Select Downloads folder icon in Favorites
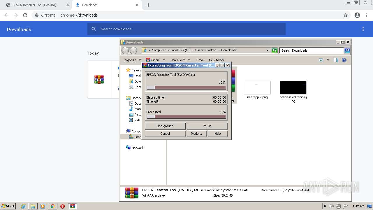The height and width of the screenshot is (210, 373). [x=131, y=81]
